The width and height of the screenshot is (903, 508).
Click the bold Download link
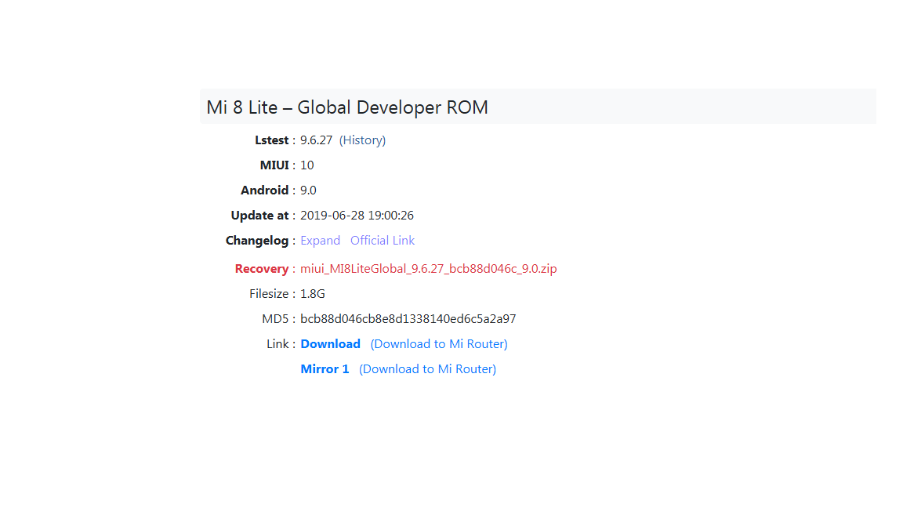coord(331,344)
